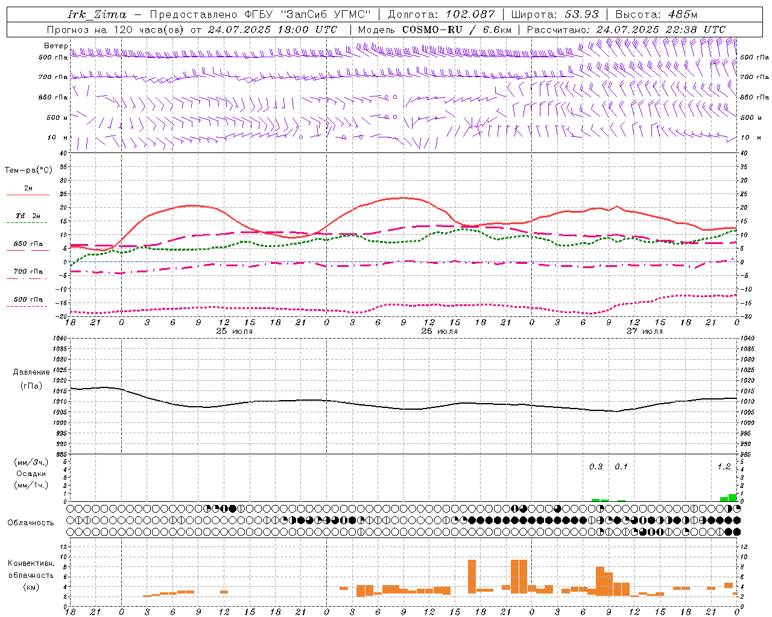The image size is (772, 617).
Task: Click the 'Облачность' cloud cover label
Action: point(31,523)
